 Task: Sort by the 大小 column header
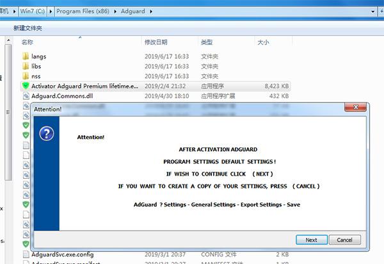[x=263, y=42]
